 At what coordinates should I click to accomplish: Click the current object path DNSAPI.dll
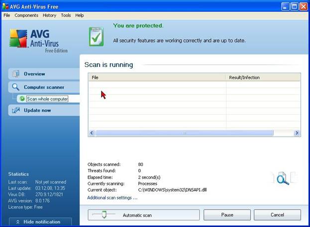tap(172, 190)
